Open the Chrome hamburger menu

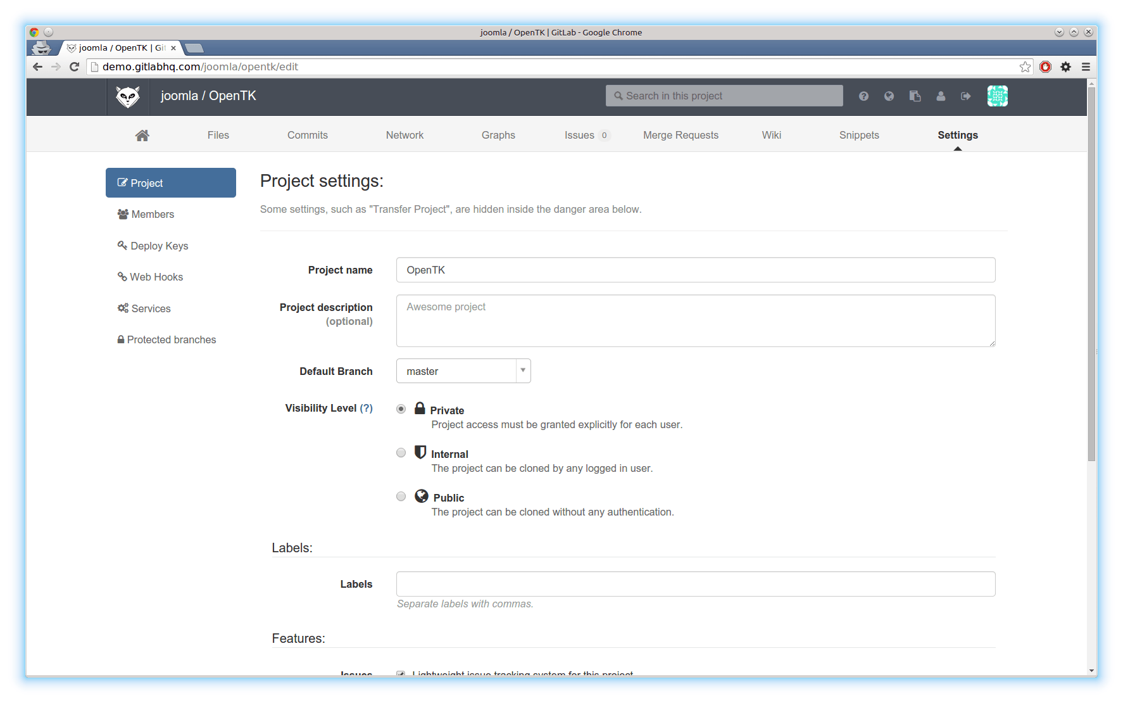pos(1086,67)
